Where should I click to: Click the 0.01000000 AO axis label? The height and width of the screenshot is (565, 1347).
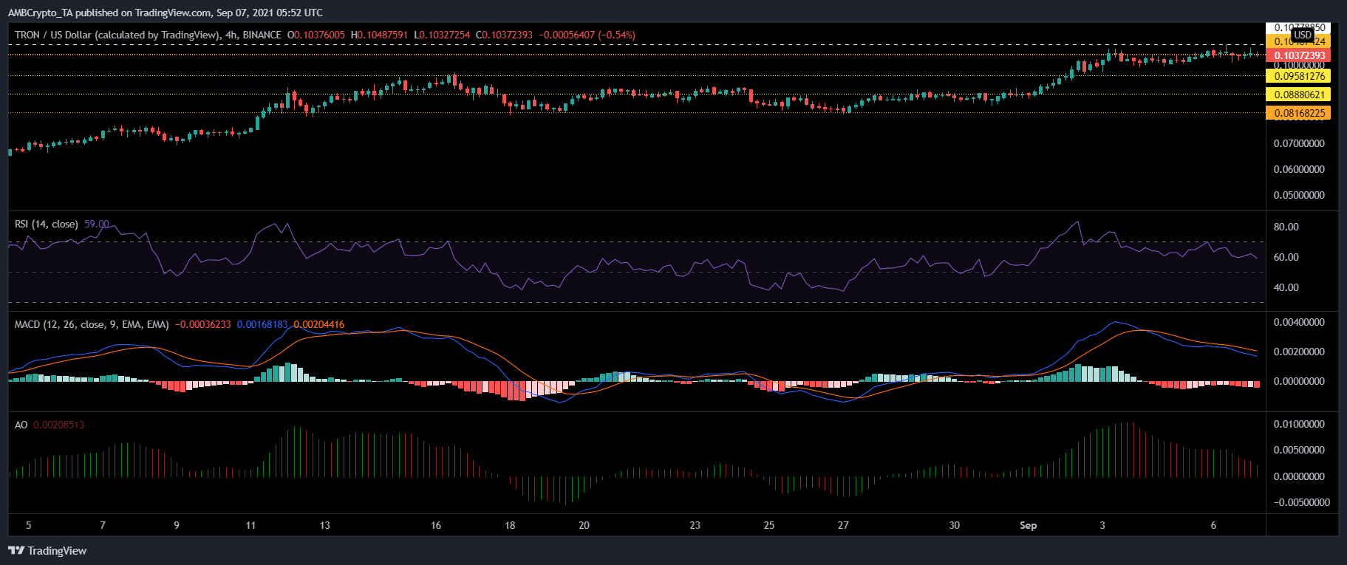click(1299, 424)
